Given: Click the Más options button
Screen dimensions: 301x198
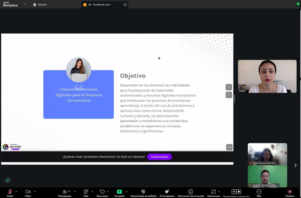Looking at the screenshot, I should [259, 192].
